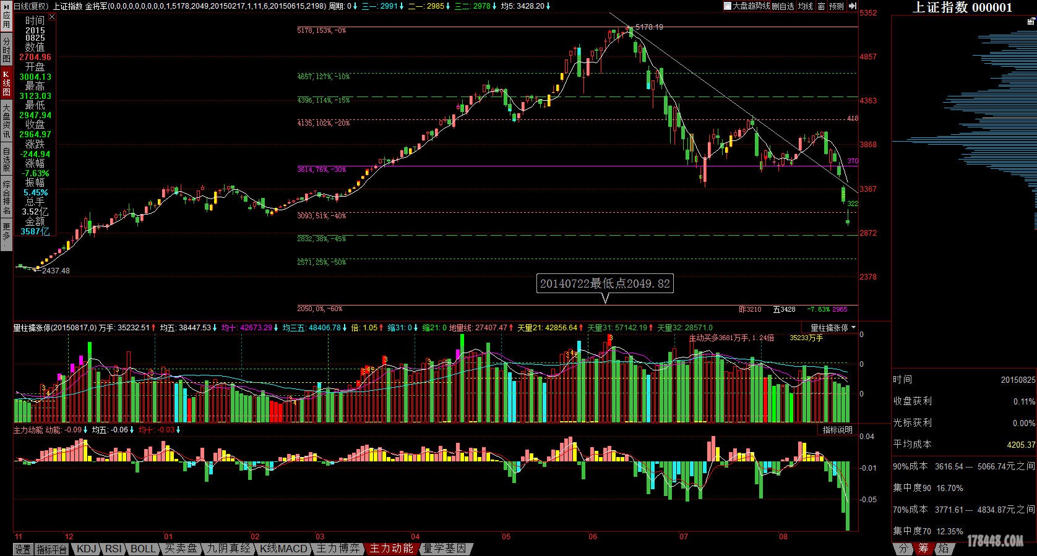The height and width of the screenshot is (556, 1037).
Task: Click 窗 window button
Action: click(821, 6)
